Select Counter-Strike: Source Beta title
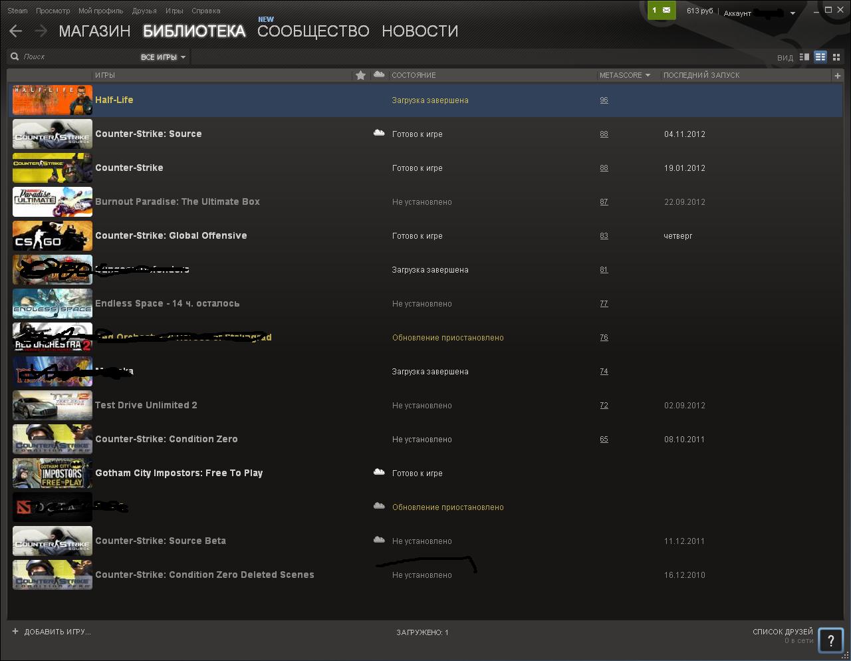851x661 pixels. (x=160, y=541)
